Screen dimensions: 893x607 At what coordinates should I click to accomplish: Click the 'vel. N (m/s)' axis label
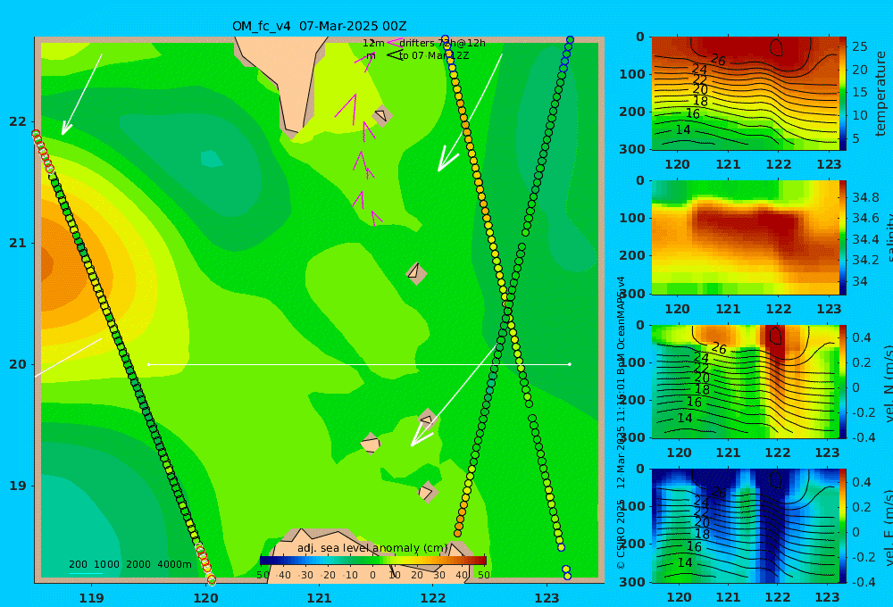[888, 384]
